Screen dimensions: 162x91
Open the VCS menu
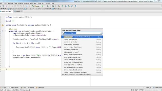pyautogui.click(x=43, y=3)
